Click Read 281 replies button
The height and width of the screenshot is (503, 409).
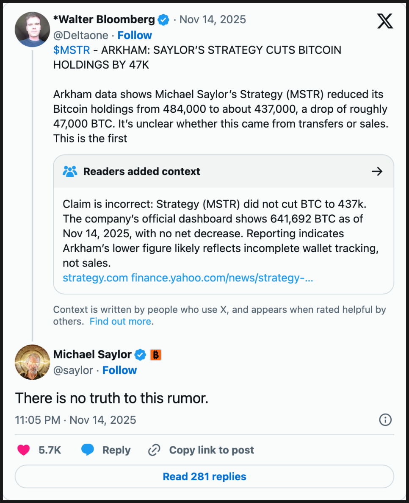[x=204, y=477]
